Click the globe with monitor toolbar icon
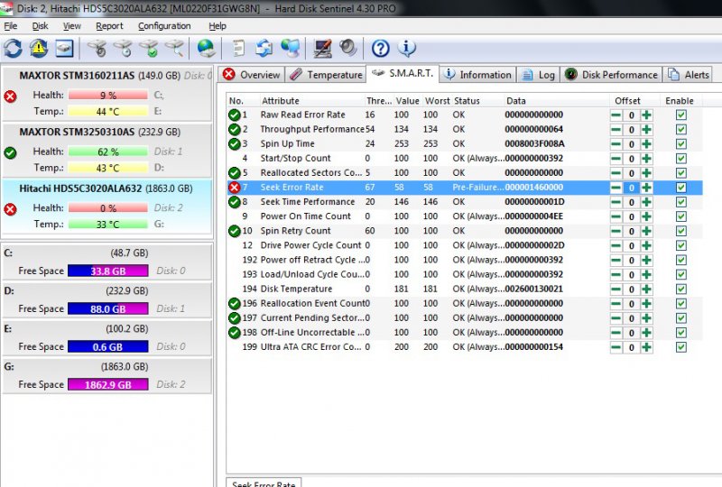The image size is (722, 487). pyautogui.click(x=290, y=48)
